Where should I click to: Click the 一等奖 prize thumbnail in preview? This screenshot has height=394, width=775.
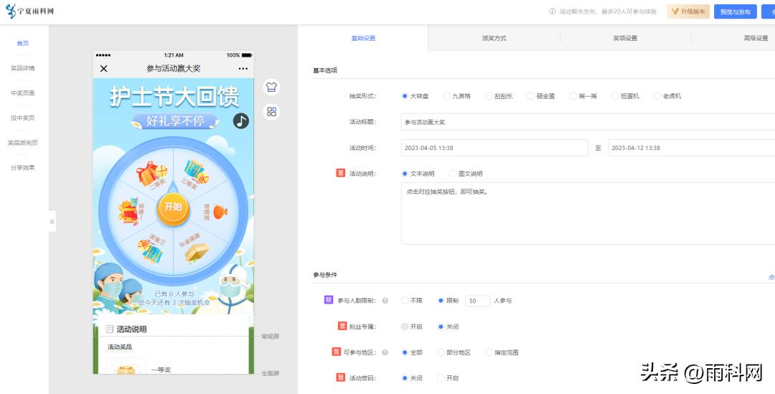coord(126,366)
